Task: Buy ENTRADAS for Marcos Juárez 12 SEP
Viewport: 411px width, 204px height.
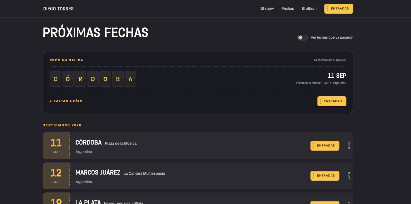Action: coord(325,176)
